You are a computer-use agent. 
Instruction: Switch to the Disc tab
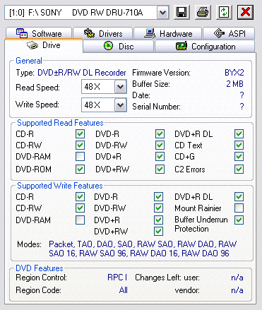[x=119, y=46]
